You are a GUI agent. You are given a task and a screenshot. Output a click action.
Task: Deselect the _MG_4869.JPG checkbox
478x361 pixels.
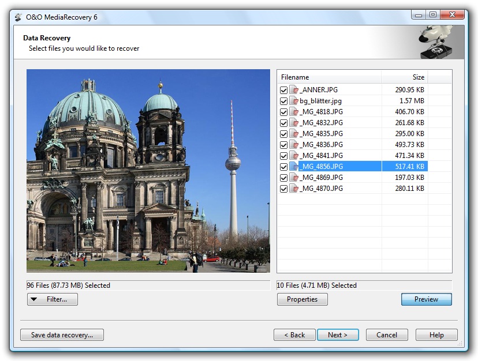tap(283, 178)
